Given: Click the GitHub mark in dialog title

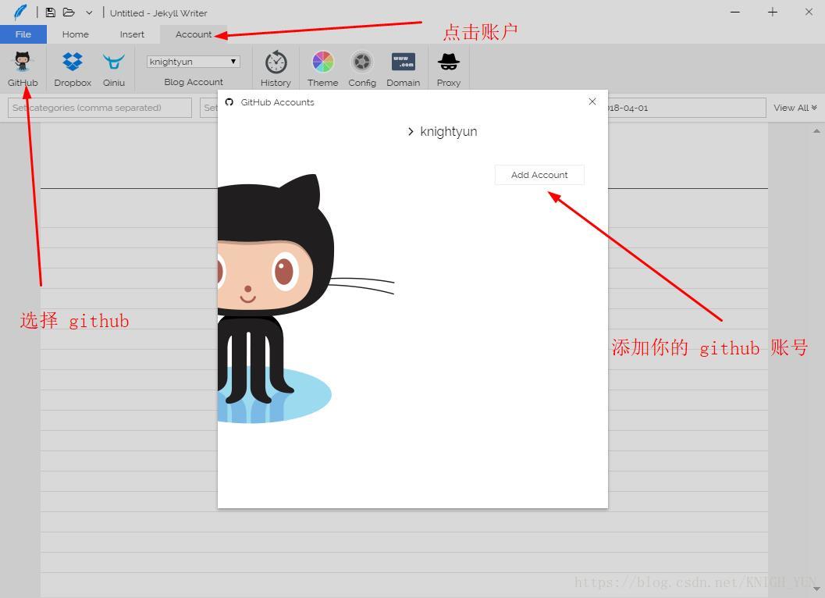Looking at the screenshot, I should pyautogui.click(x=229, y=102).
